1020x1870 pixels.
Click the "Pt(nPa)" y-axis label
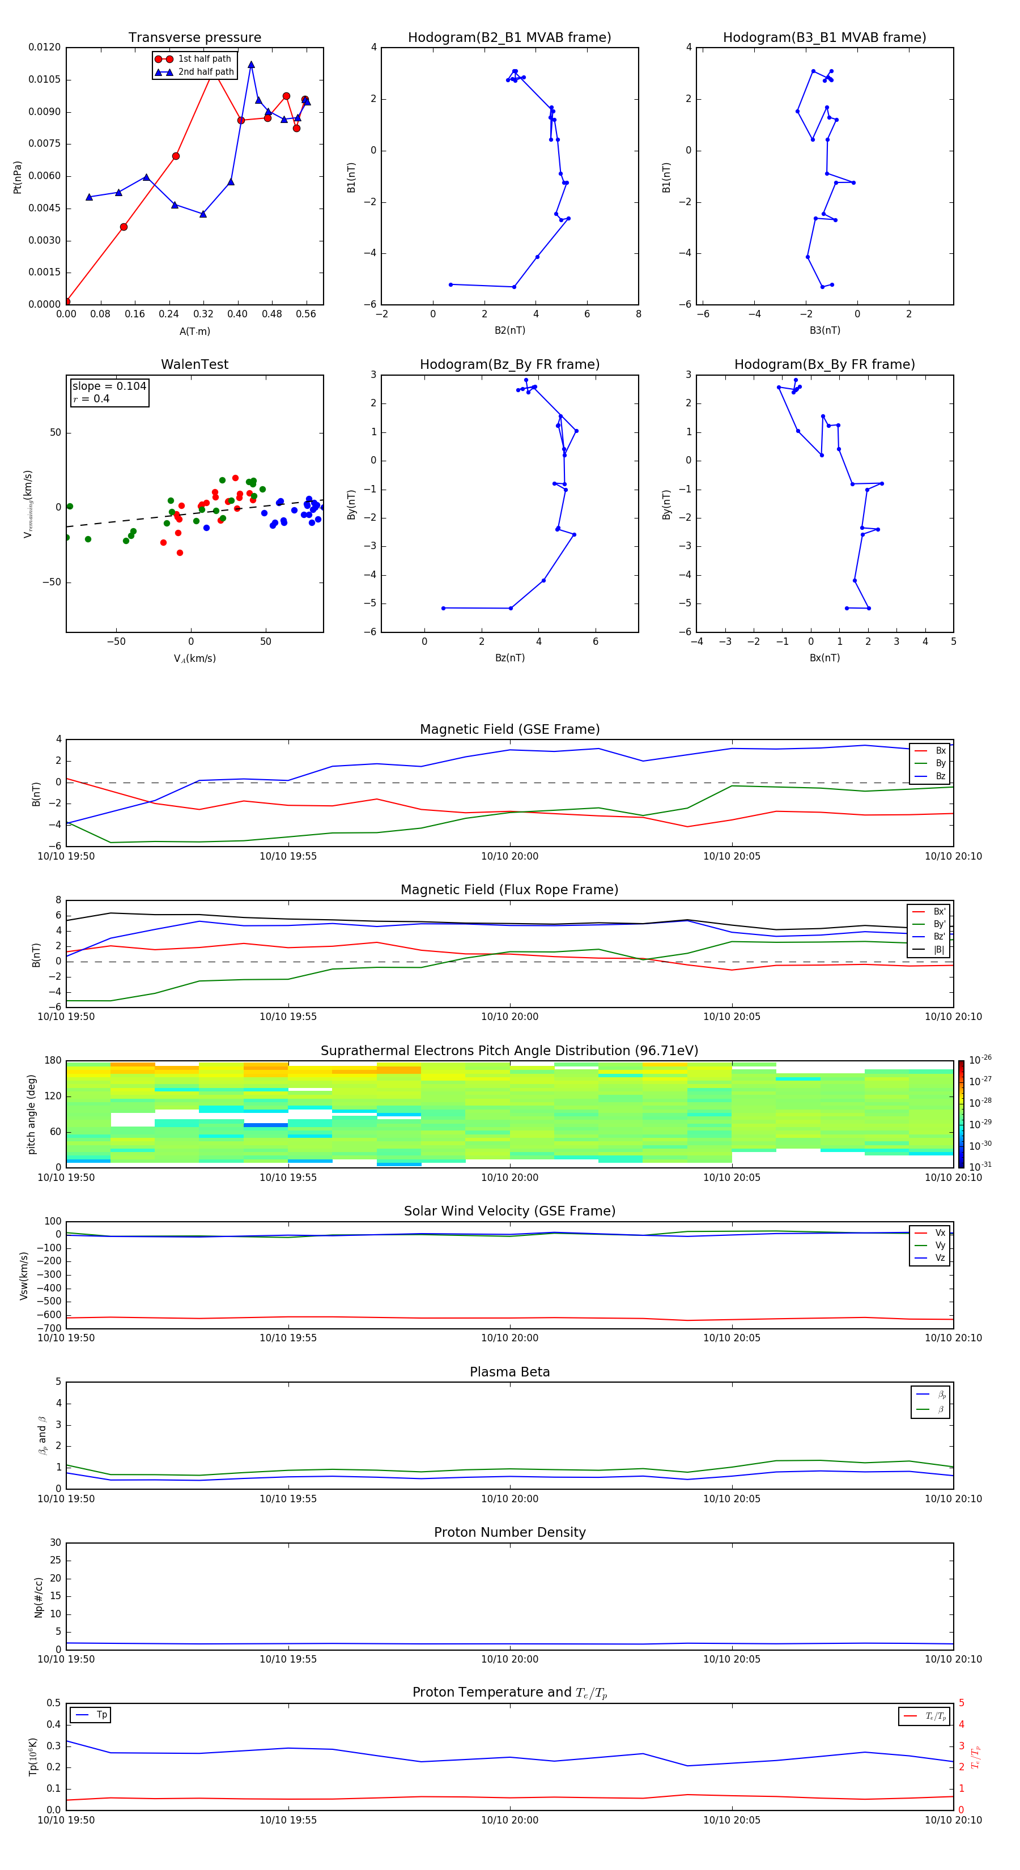(x=18, y=177)
